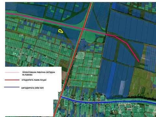The width and height of the screenshot is (156, 117).
Task: Click the blue Kyiv-Chop road at the right edge
Action: click(154, 103)
